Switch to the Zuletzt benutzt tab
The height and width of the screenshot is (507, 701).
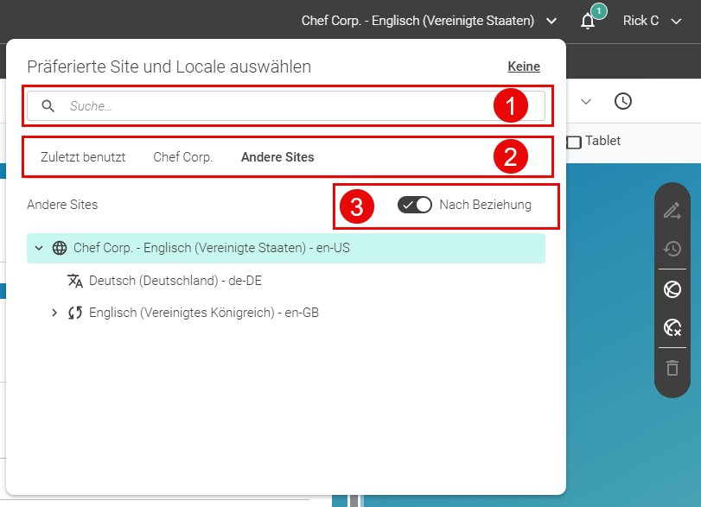click(83, 157)
